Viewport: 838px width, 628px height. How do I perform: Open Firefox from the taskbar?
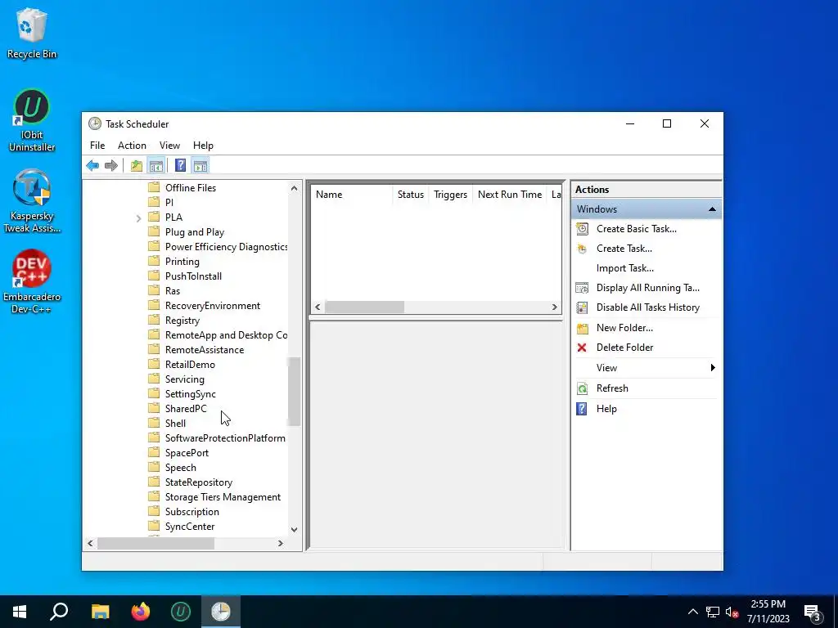tap(141, 611)
